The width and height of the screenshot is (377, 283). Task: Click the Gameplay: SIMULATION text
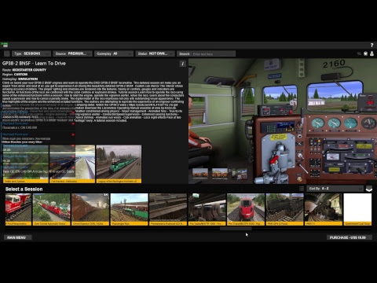click(20, 79)
